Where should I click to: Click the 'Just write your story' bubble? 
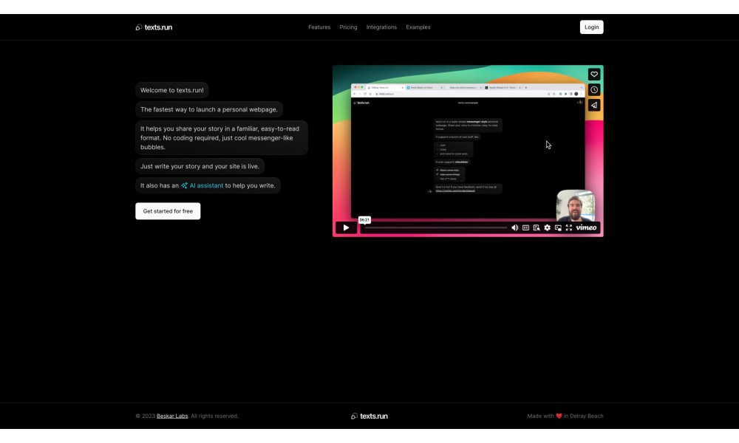coord(200,166)
